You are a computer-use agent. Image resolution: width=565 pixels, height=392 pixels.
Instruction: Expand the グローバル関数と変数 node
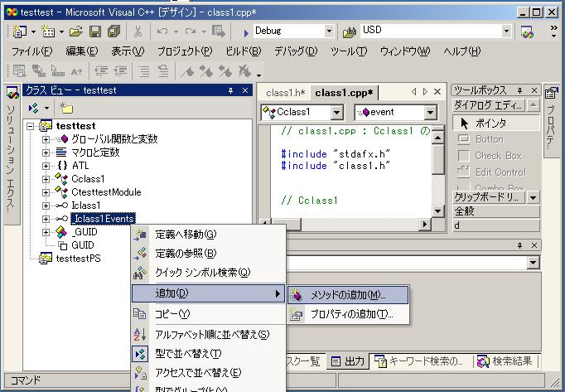(x=46, y=139)
